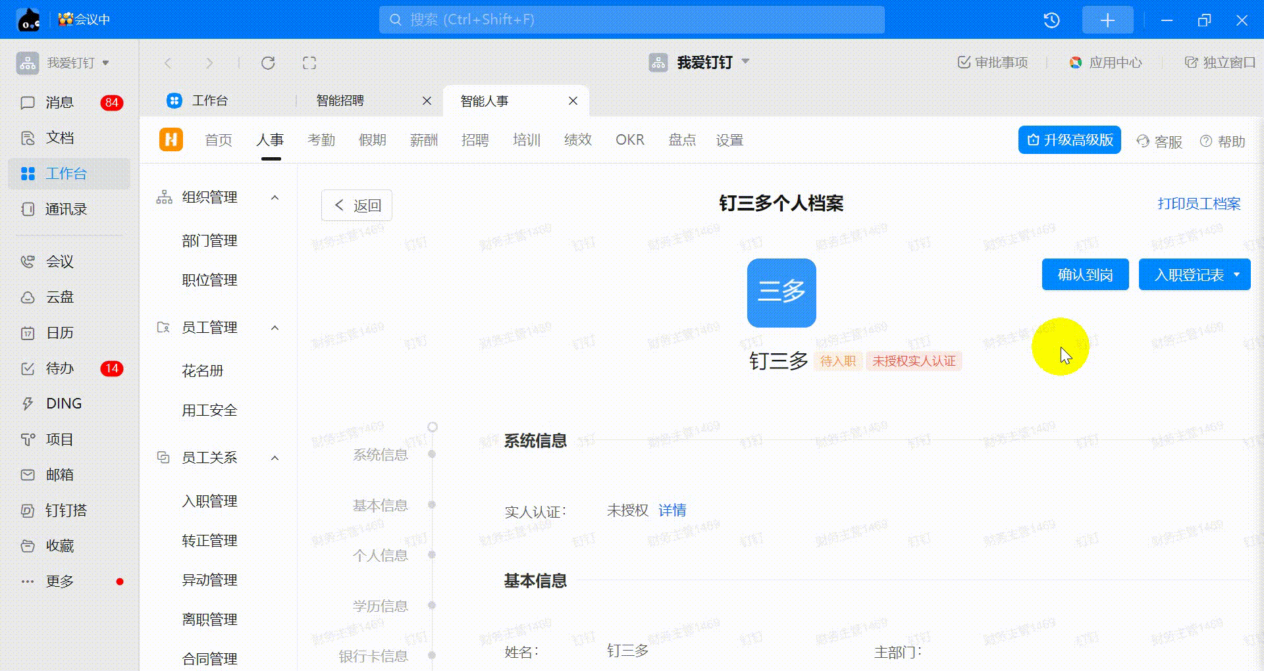Open 日历 calendar in sidebar

[59, 333]
